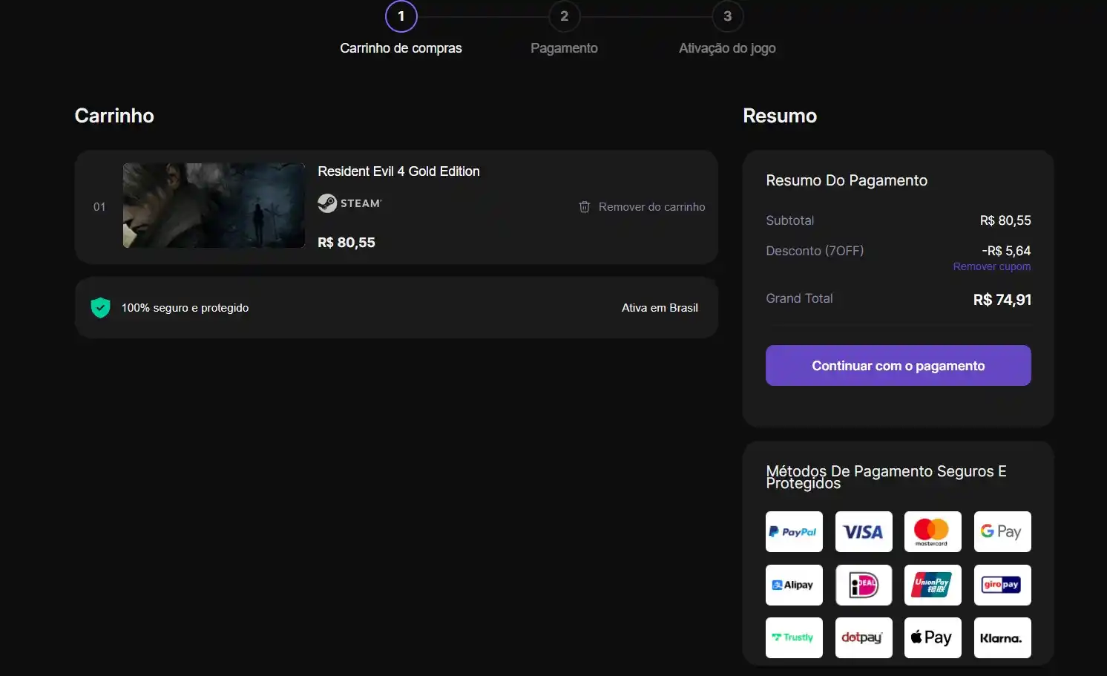The width and height of the screenshot is (1107, 676).
Task: Click the Carrinho heading
Action: [x=114, y=116]
